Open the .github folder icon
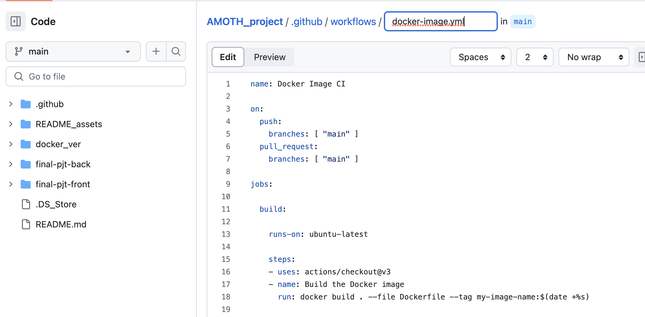Screen dimensions: 645x317 pyautogui.click(x=25, y=104)
